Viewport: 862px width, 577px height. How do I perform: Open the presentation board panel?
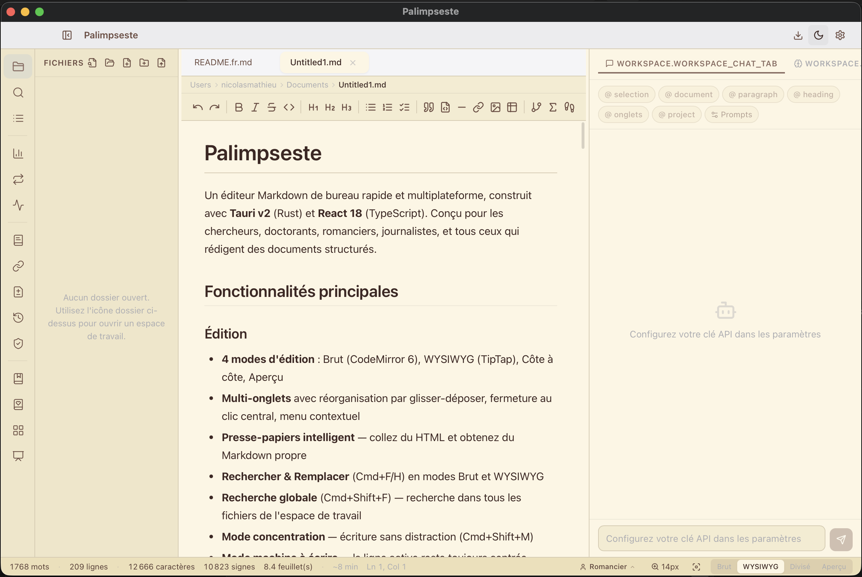click(18, 456)
